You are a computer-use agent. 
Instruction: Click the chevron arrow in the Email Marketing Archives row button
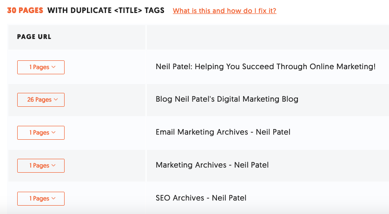(x=53, y=132)
